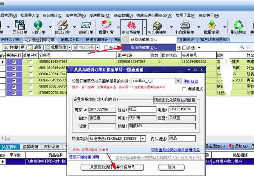Screen dimensions: 254x191
Task: Click 请点击此处获取发货信息 button
Action: 175,100
